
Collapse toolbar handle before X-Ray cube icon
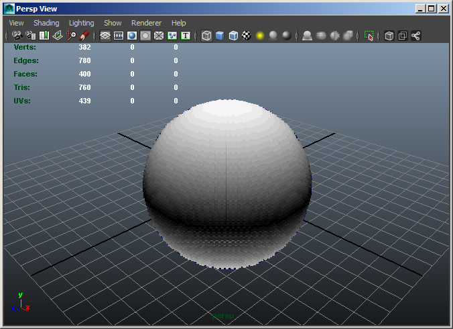pos(379,36)
